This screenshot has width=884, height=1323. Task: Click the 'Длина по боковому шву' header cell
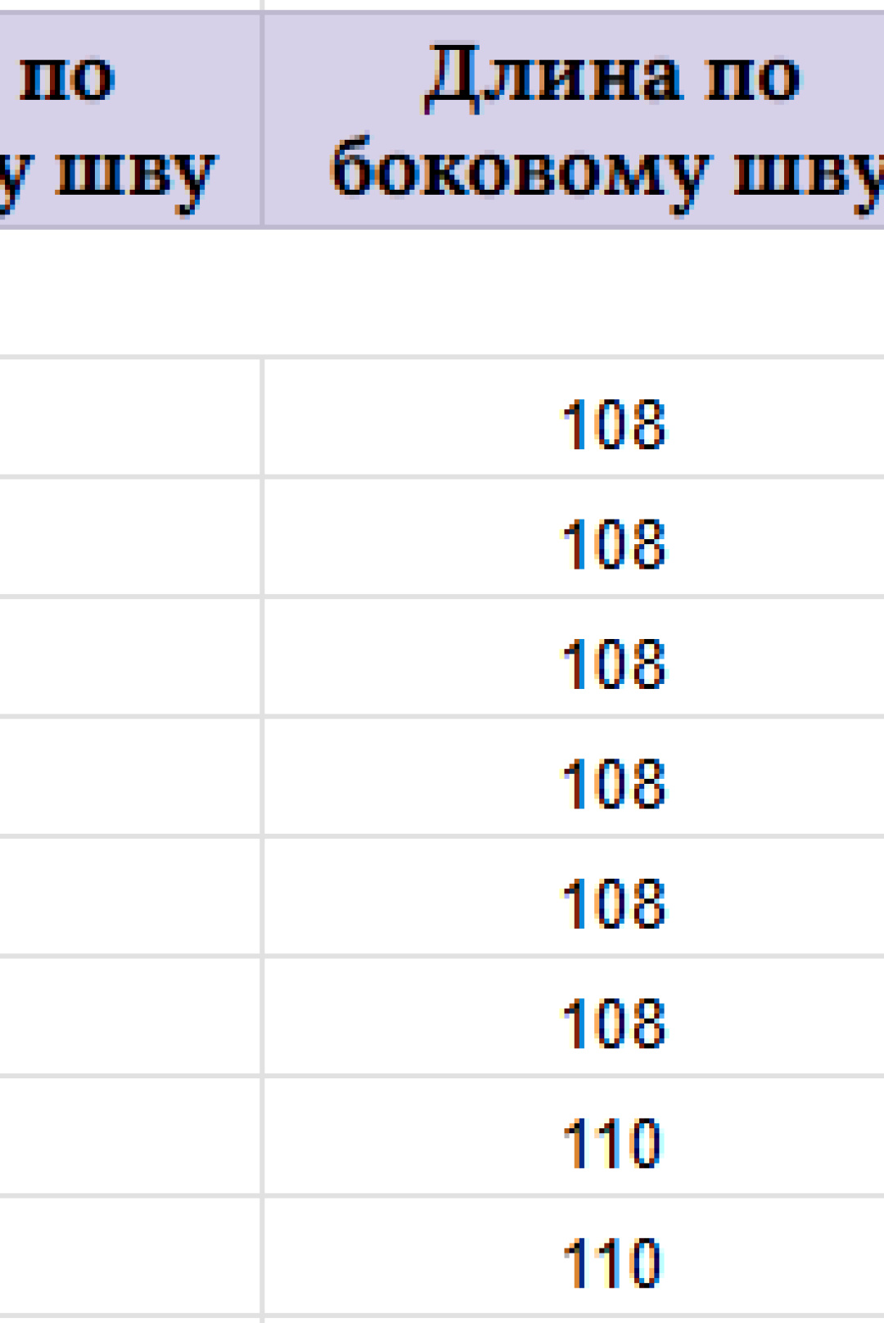pyautogui.click(x=574, y=119)
